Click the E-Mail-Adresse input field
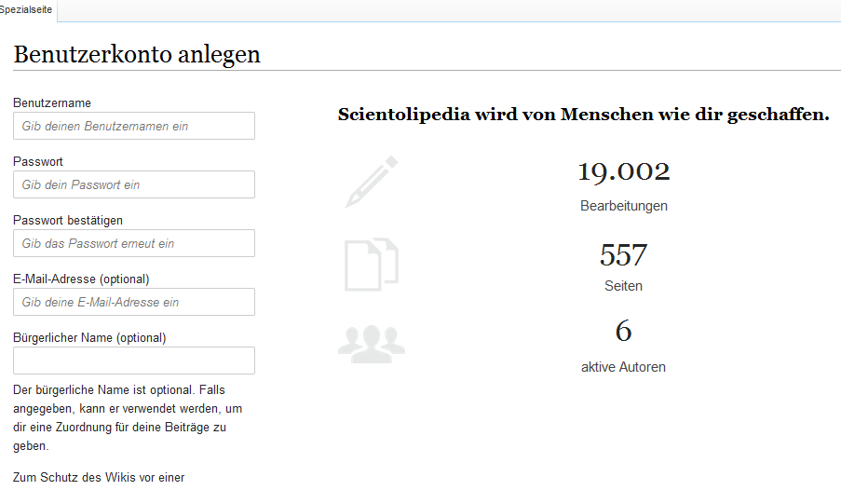Image resolution: width=841 pixels, height=490 pixels. point(134,302)
